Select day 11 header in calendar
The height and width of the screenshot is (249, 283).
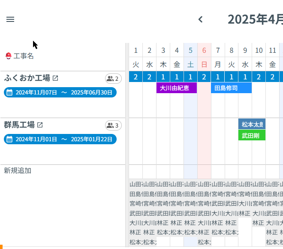273,50
